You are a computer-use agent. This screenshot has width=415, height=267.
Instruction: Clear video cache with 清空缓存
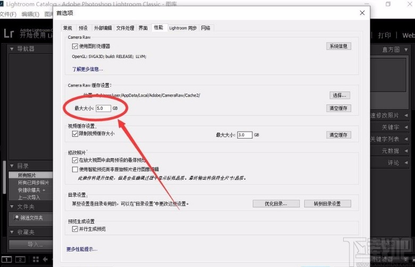tap(338, 135)
